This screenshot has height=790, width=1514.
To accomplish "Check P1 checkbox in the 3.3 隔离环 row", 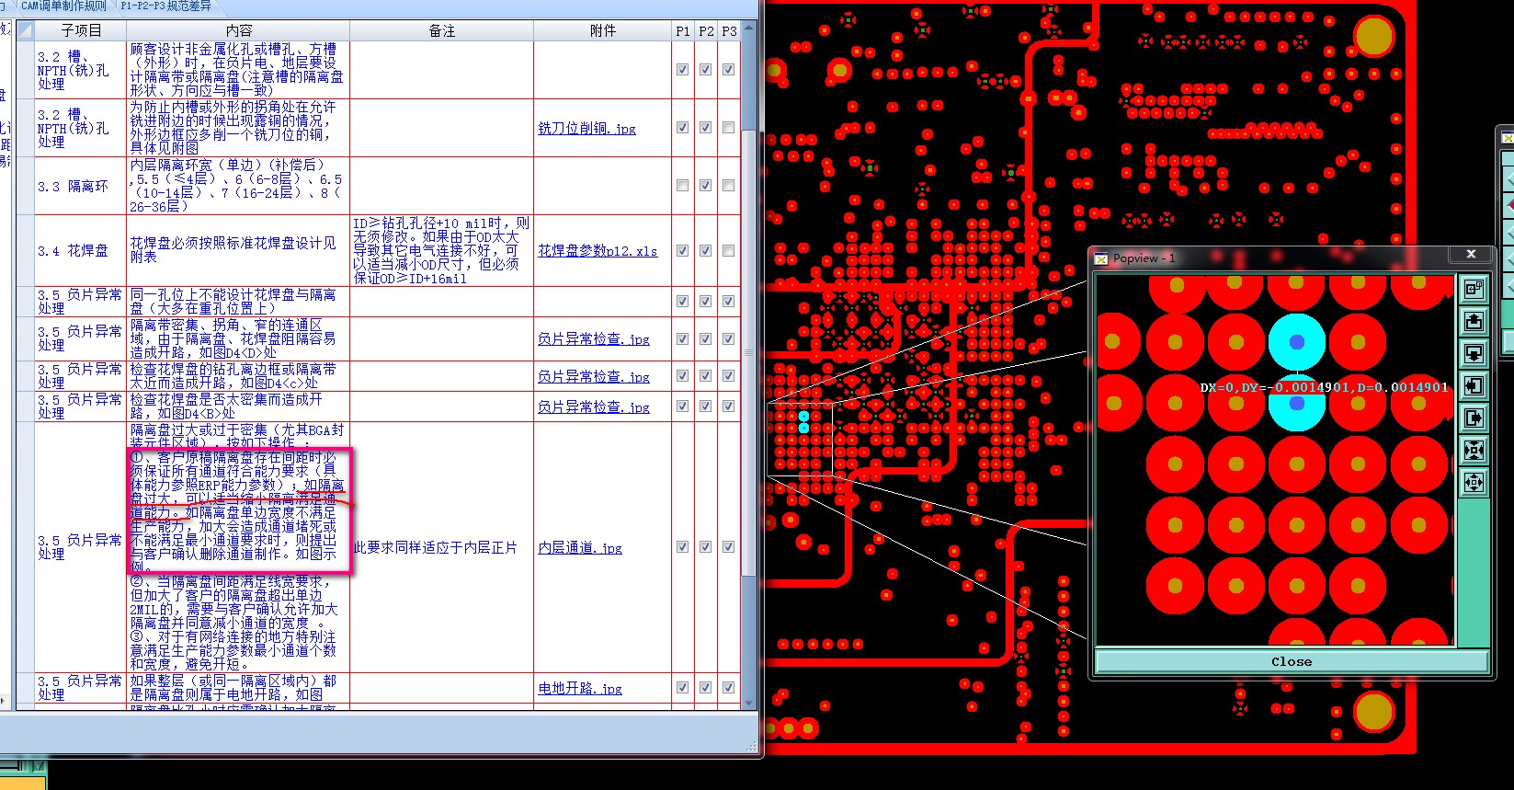I will [x=683, y=186].
